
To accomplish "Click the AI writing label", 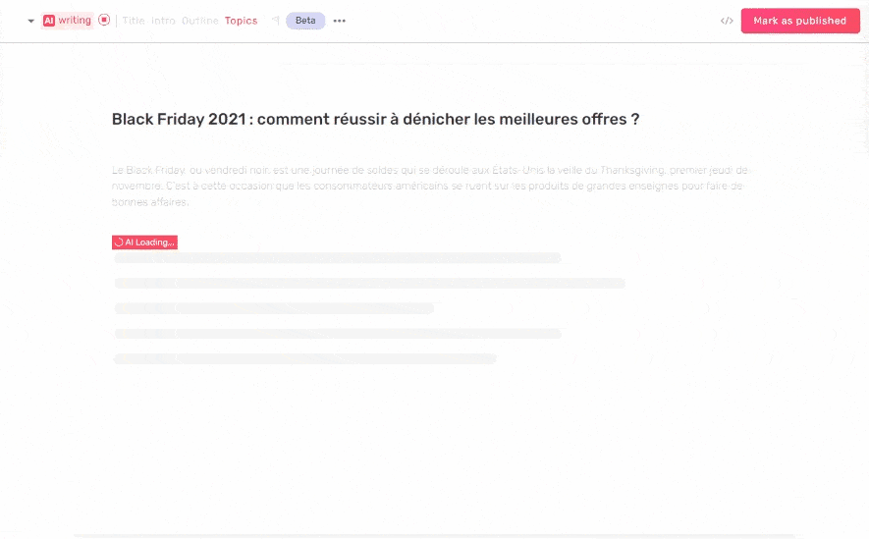I will [75, 21].
